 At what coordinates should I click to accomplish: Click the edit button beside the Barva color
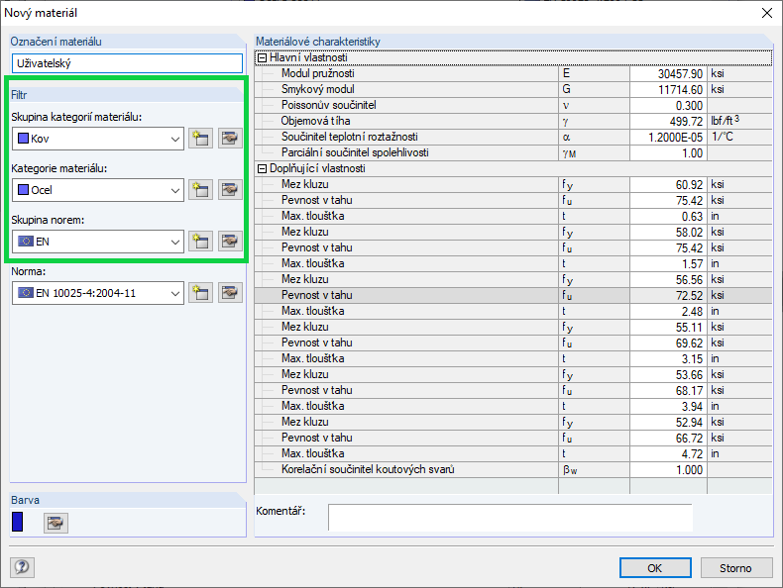click(56, 522)
